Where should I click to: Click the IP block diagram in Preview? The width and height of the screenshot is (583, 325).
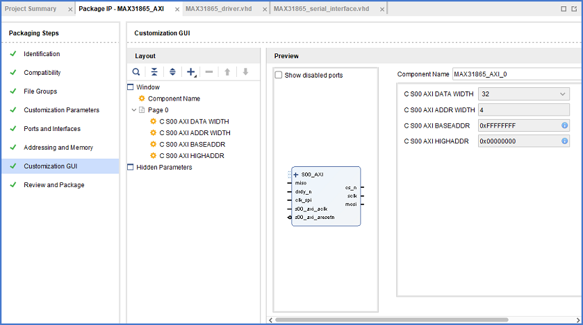click(x=326, y=196)
